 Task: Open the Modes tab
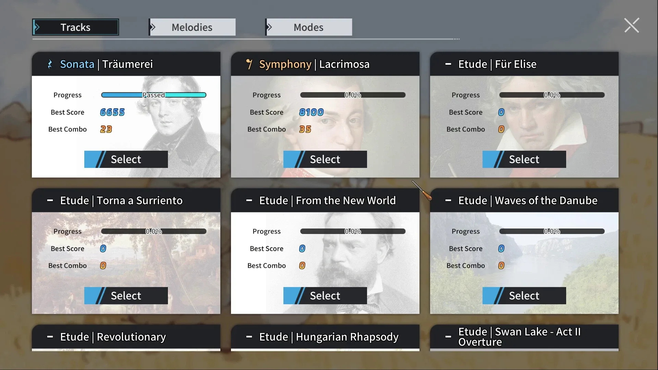coord(309,27)
